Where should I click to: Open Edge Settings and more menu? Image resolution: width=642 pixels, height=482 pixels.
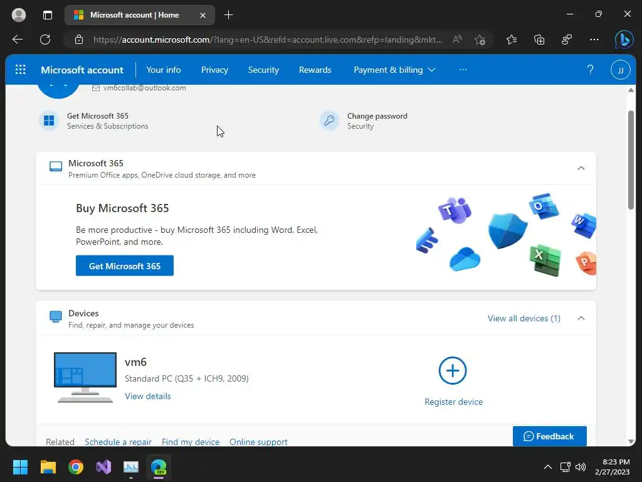point(594,40)
